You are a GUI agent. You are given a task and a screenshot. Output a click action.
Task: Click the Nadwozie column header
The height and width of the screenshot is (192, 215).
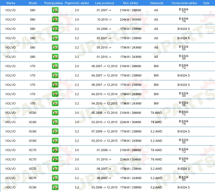[x=157, y=3]
